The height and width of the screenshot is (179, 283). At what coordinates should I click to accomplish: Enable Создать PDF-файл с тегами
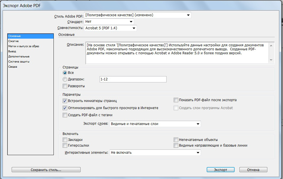(x=65, y=115)
